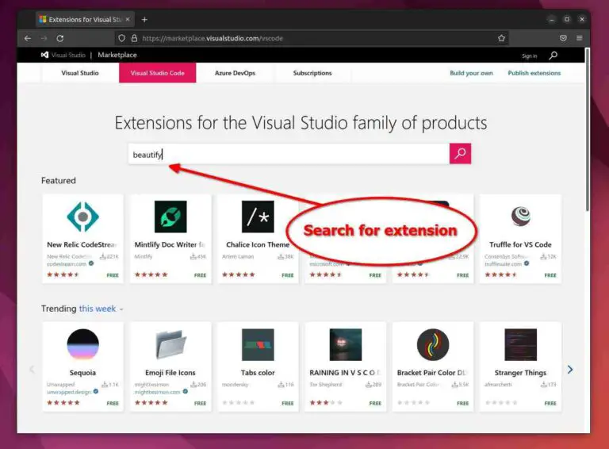
Task: Open the header search magnifier icon
Action: (553, 56)
